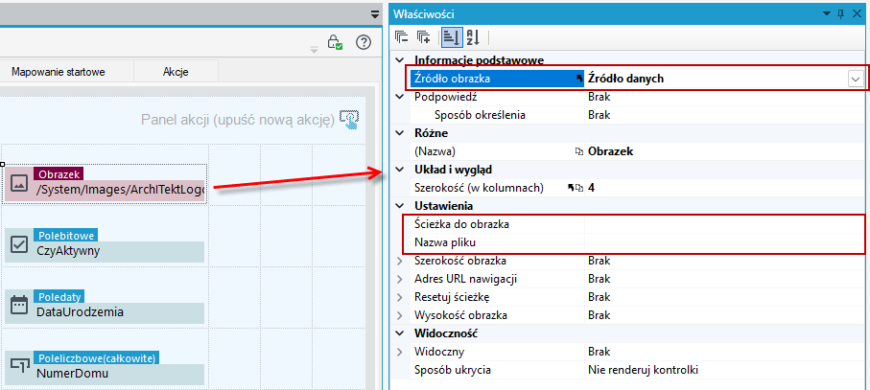This screenshot has width=870, height=390.
Task: Select the Poledaty DataUrodzenia control
Action: (x=105, y=306)
